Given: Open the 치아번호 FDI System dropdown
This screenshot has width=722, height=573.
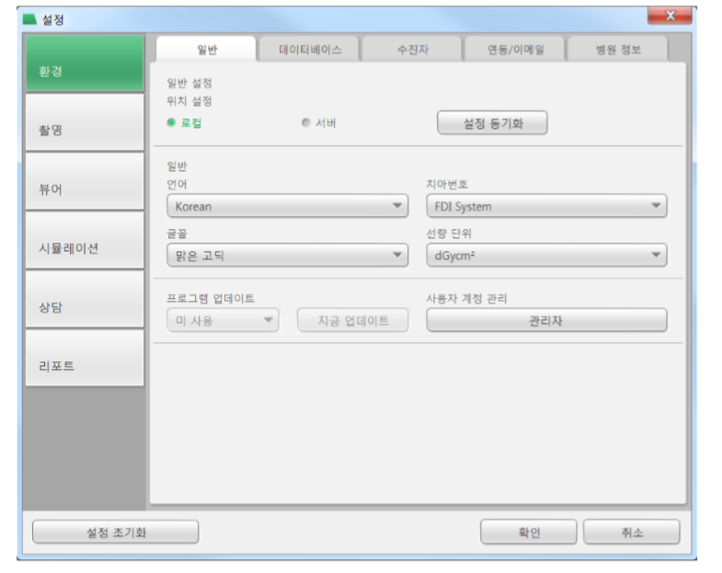Looking at the screenshot, I should click(546, 206).
